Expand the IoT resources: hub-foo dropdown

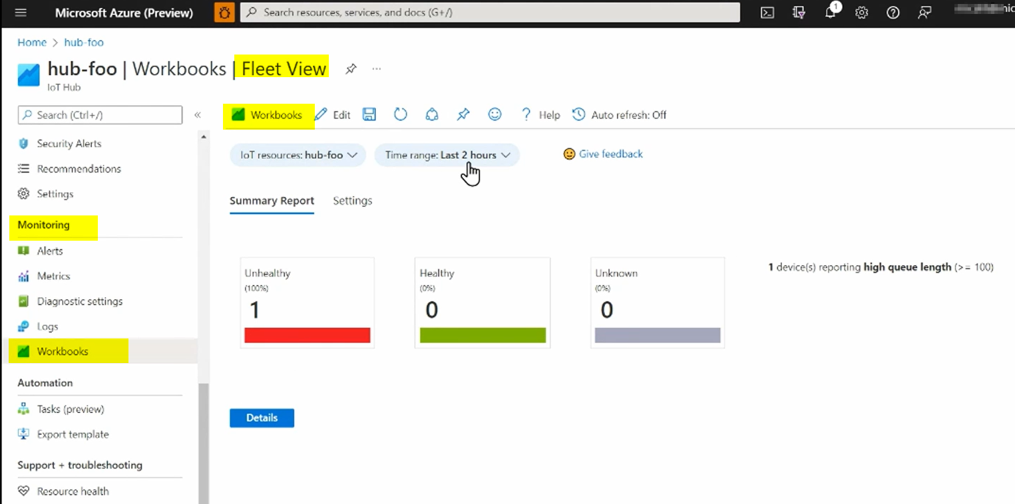298,155
